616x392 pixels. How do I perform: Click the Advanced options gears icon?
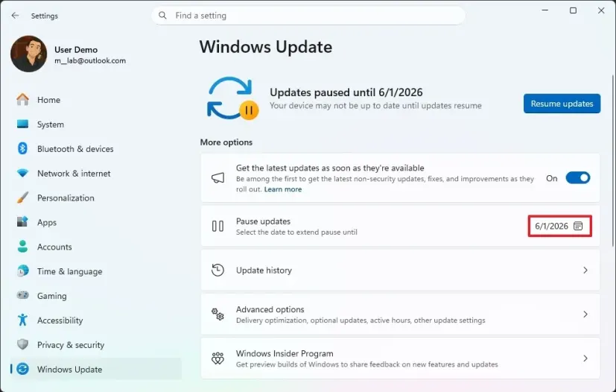(217, 314)
